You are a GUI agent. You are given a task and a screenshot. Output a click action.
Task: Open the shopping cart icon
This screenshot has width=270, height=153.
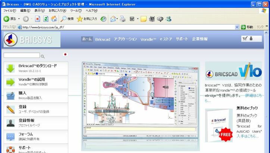point(245,39)
